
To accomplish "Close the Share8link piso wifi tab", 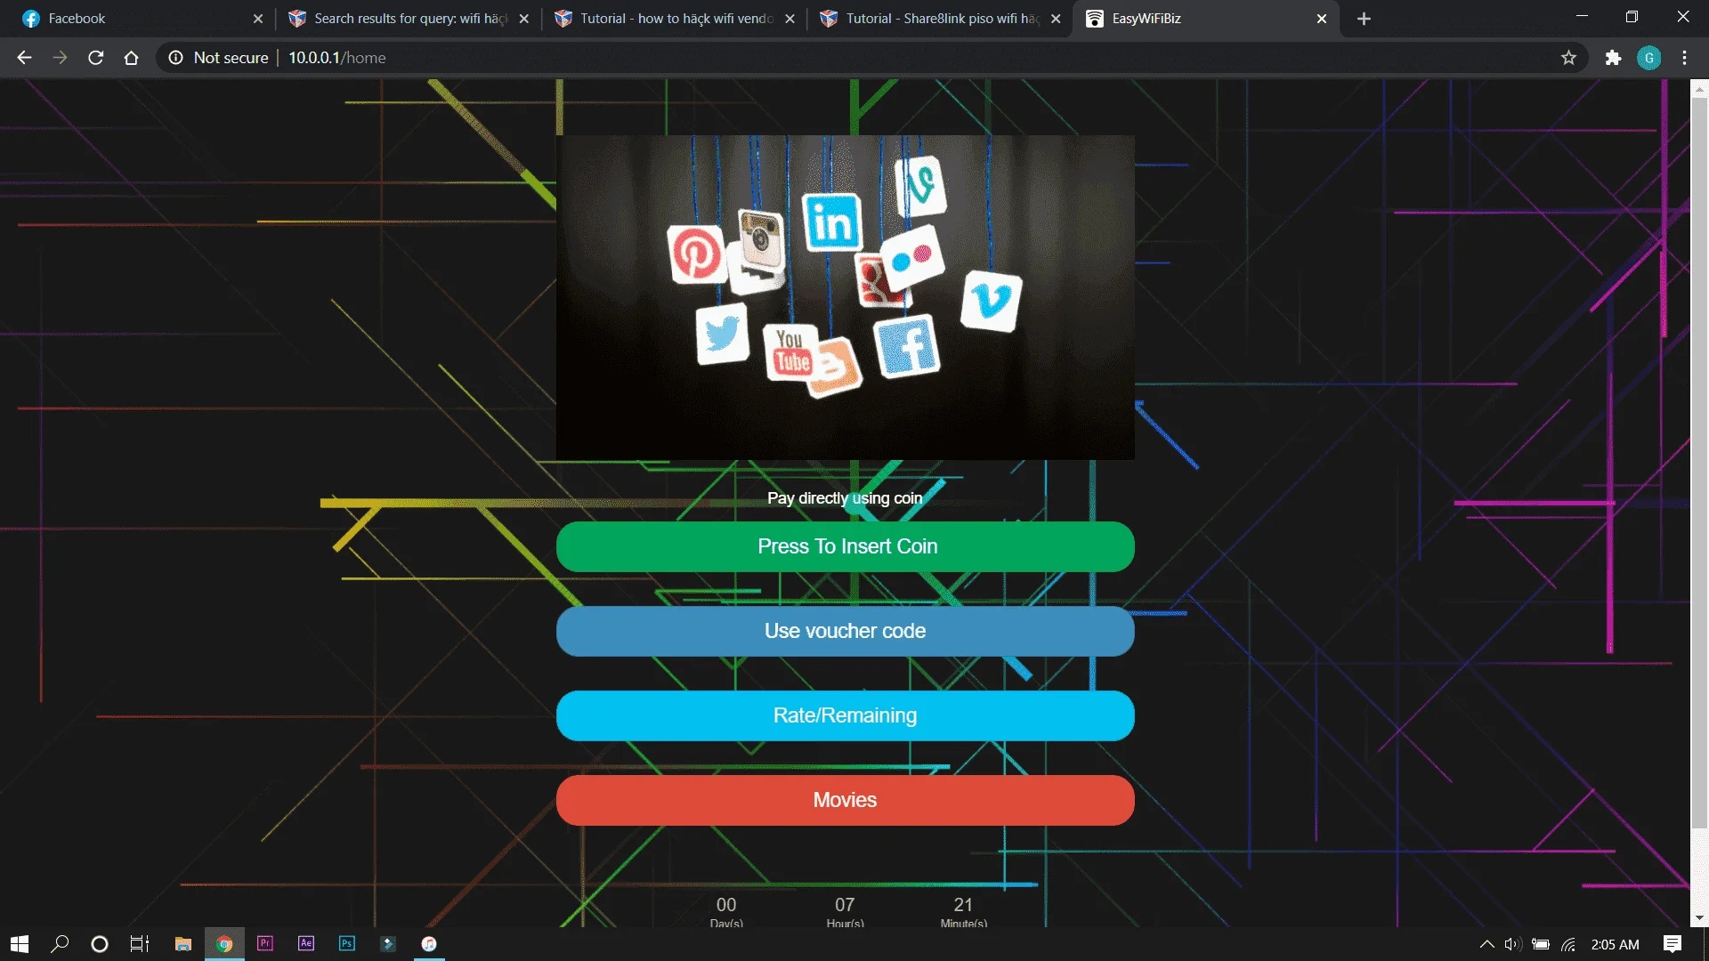I will pos(1056,19).
